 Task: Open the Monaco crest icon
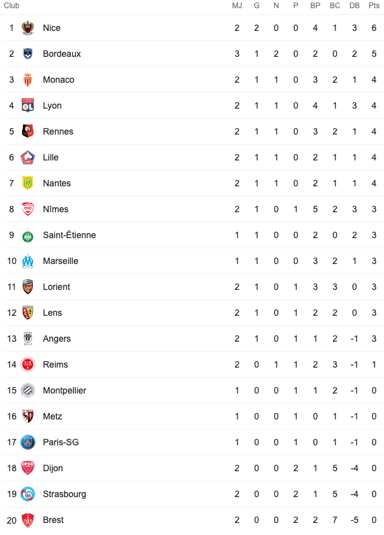click(28, 80)
